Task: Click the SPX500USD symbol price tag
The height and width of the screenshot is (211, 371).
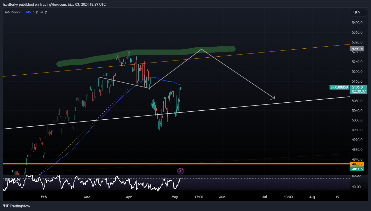Action: coord(340,87)
